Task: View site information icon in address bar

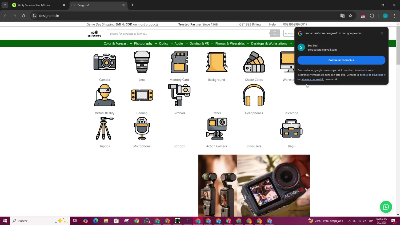Action: [x=34, y=16]
